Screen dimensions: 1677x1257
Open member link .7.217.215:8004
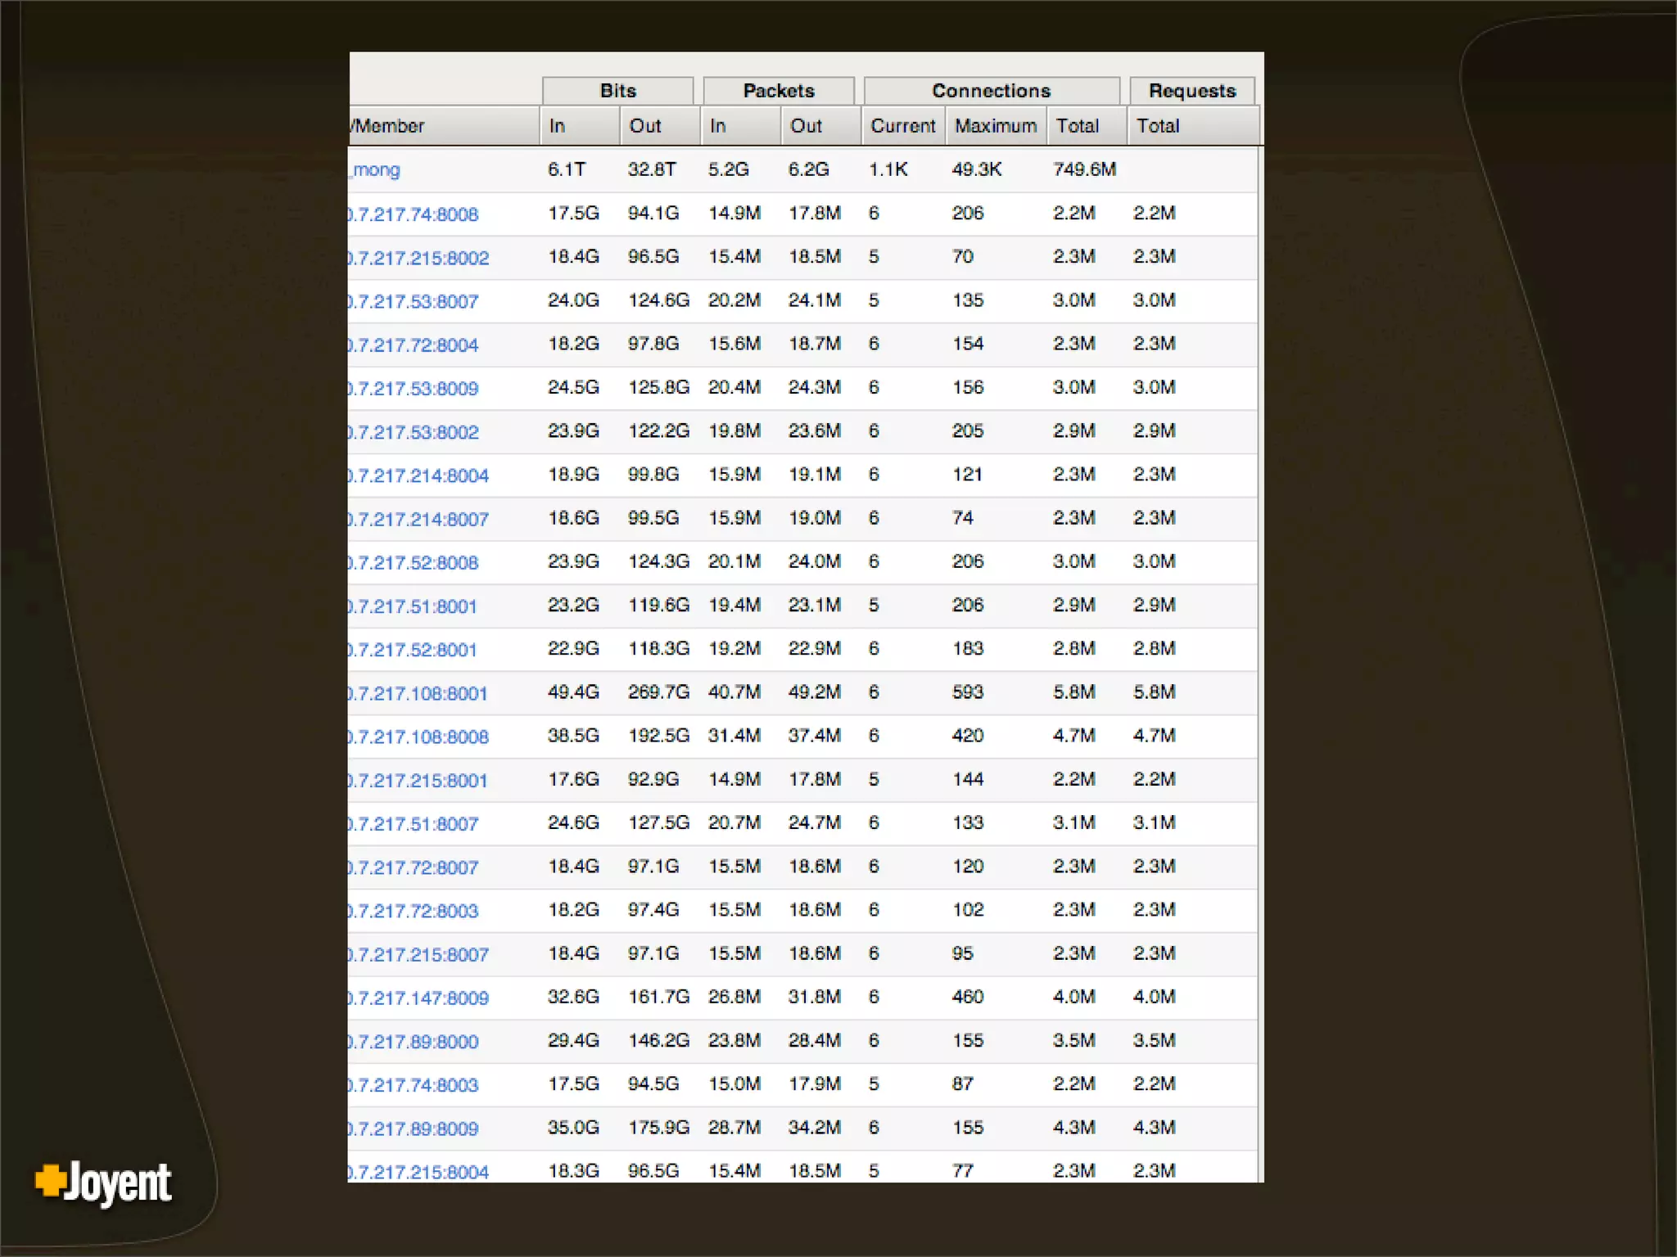(419, 1172)
